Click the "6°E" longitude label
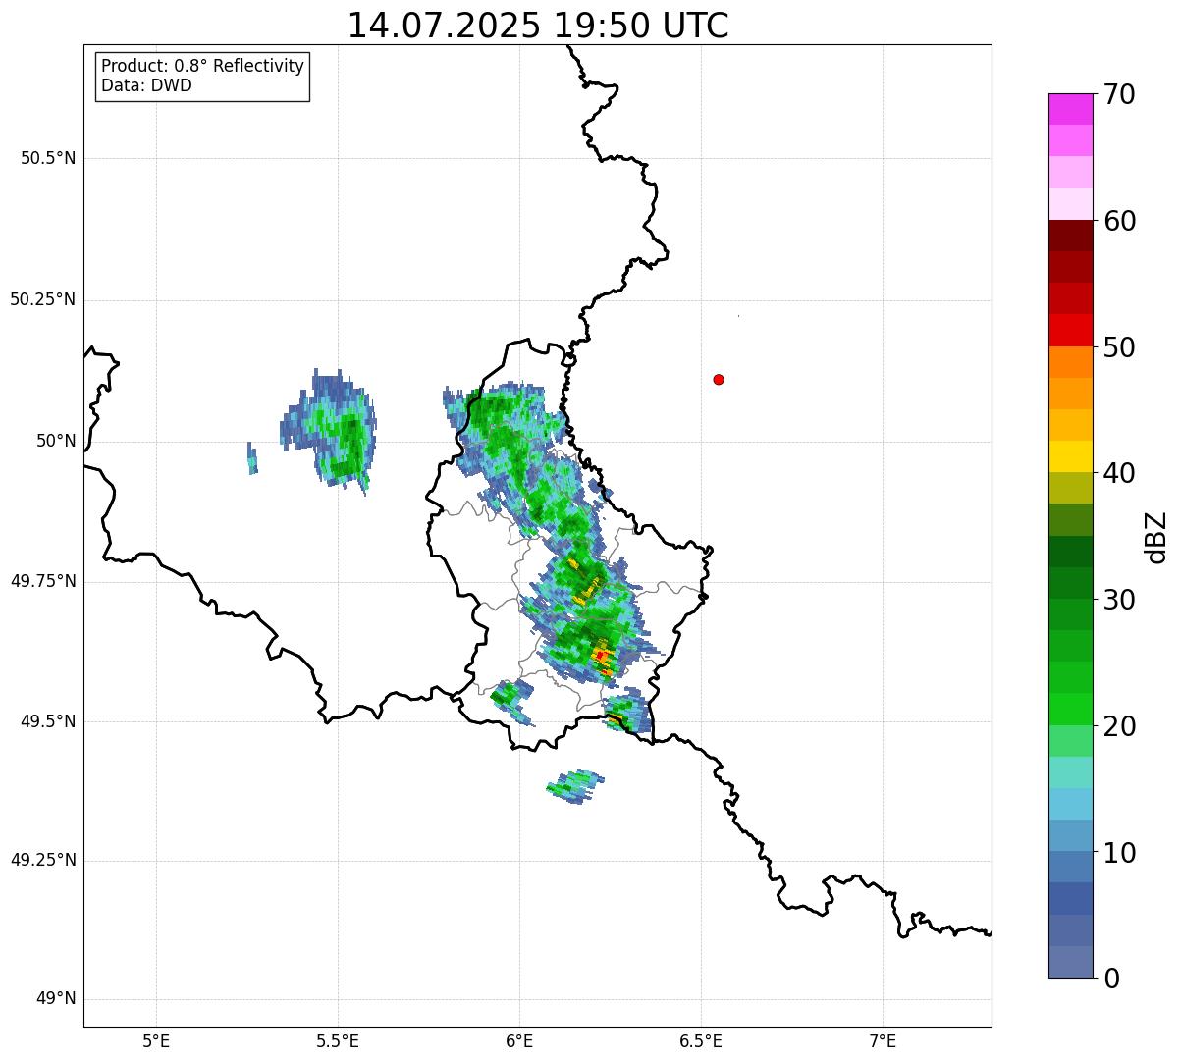Image resolution: width=1180 pixels, height=1061 pixels. tap(519, 1040)
